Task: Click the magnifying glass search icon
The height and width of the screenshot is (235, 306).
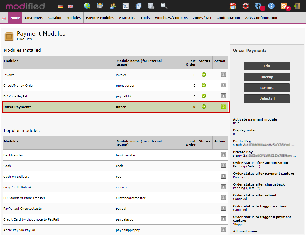Action: (x=164, y=6)
